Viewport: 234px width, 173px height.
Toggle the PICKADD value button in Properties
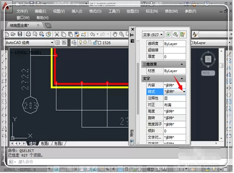click(168, 34)
